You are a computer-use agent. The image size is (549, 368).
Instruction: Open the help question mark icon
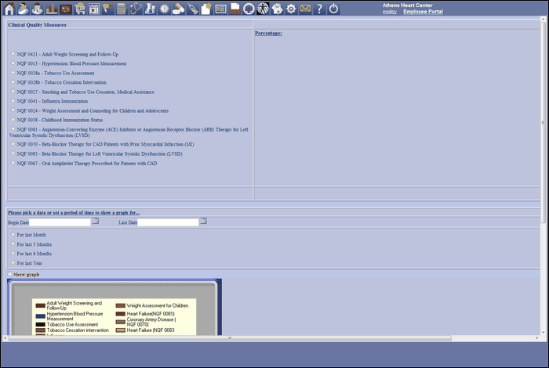tap(319, 9)
